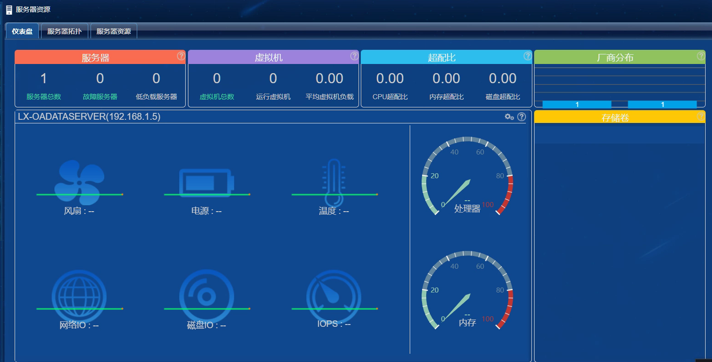Click the CPU超配比 label
The height and width of the screenshot is (362, 712).
(390, 97)
